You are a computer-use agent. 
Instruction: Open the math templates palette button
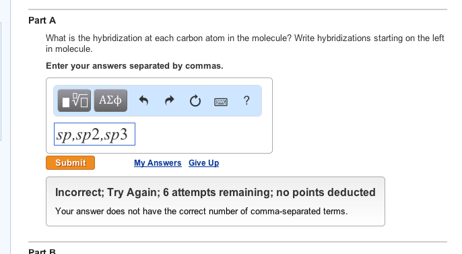(x=74, y=101)
